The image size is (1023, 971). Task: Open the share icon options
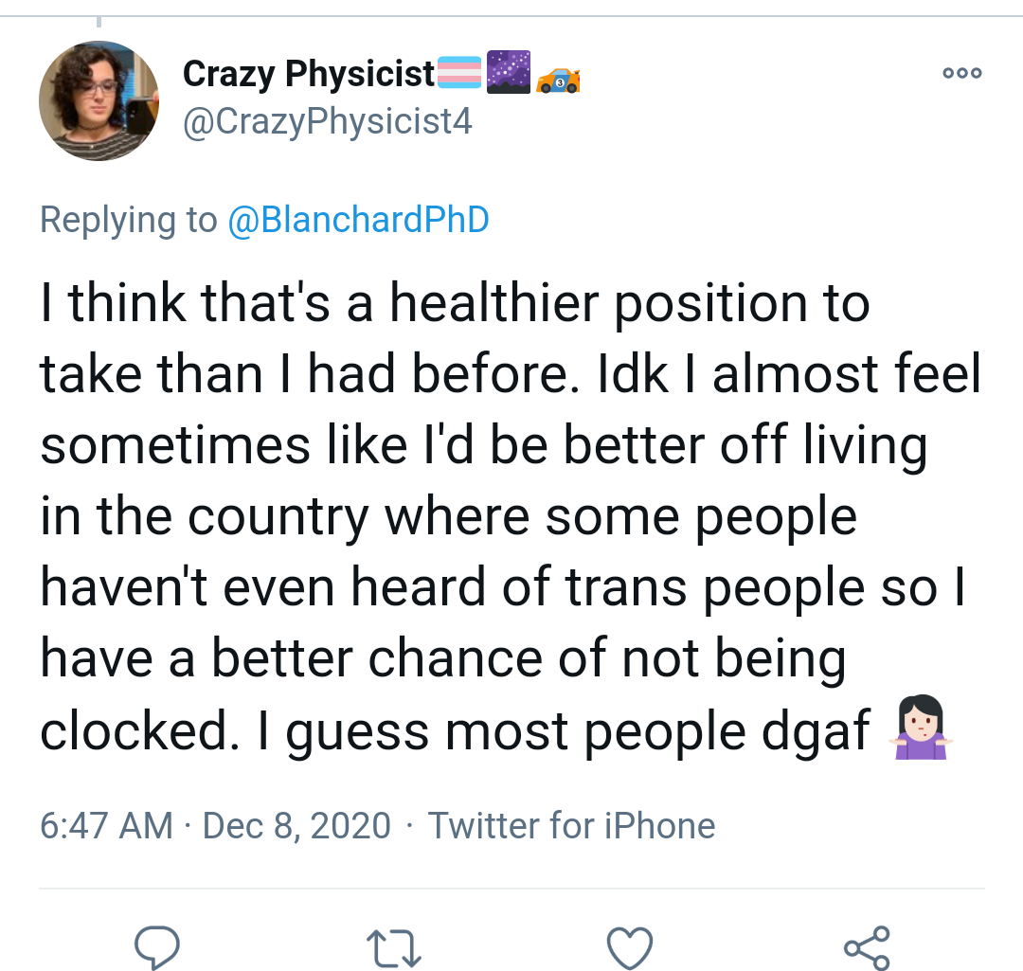866,946
